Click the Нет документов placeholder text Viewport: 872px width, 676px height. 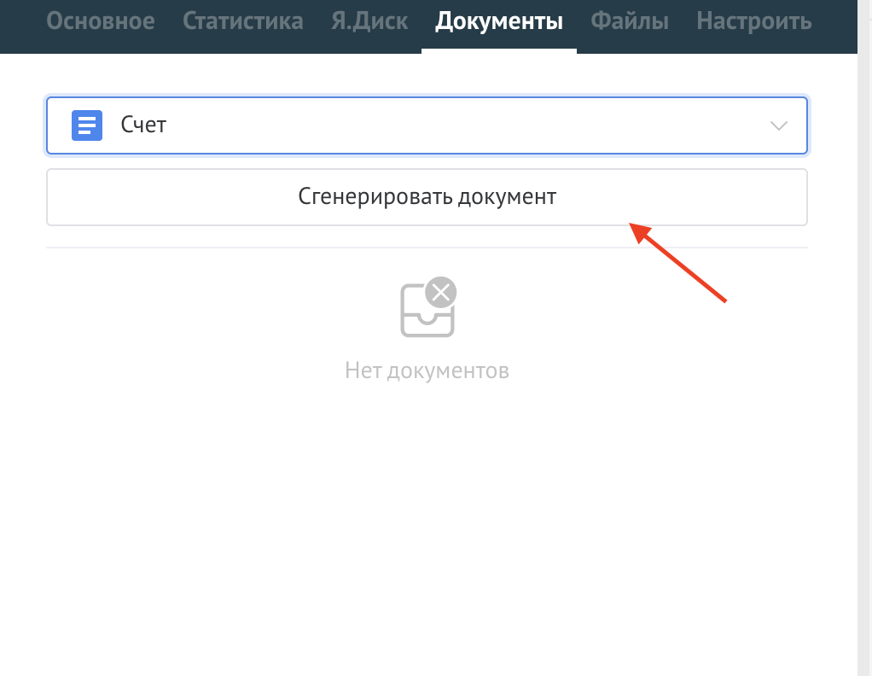(427, 370)
